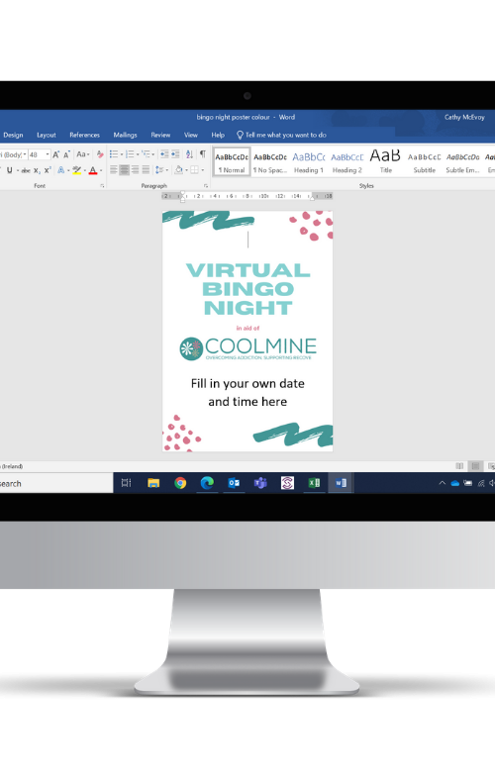
Task: Toggle strikethrough formatting
Action: pos(26,170)
